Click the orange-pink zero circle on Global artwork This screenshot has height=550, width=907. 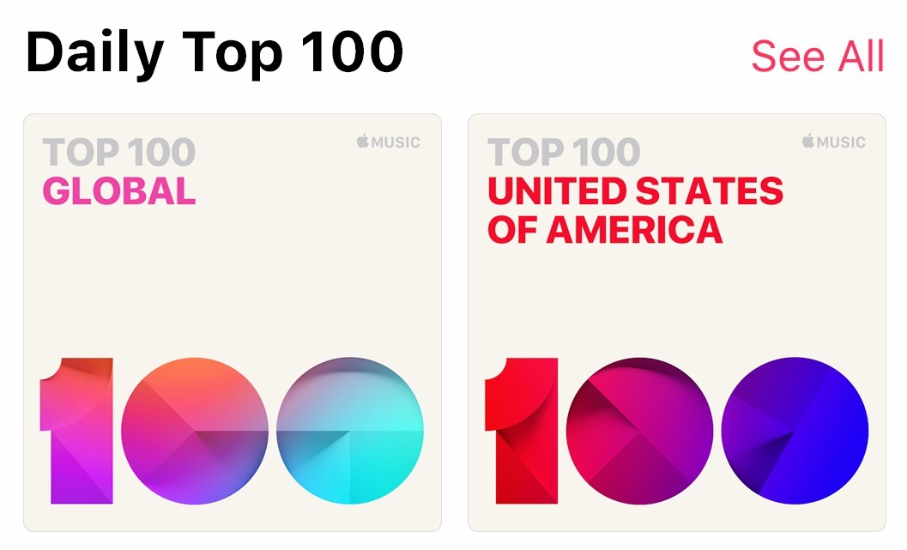195,431
